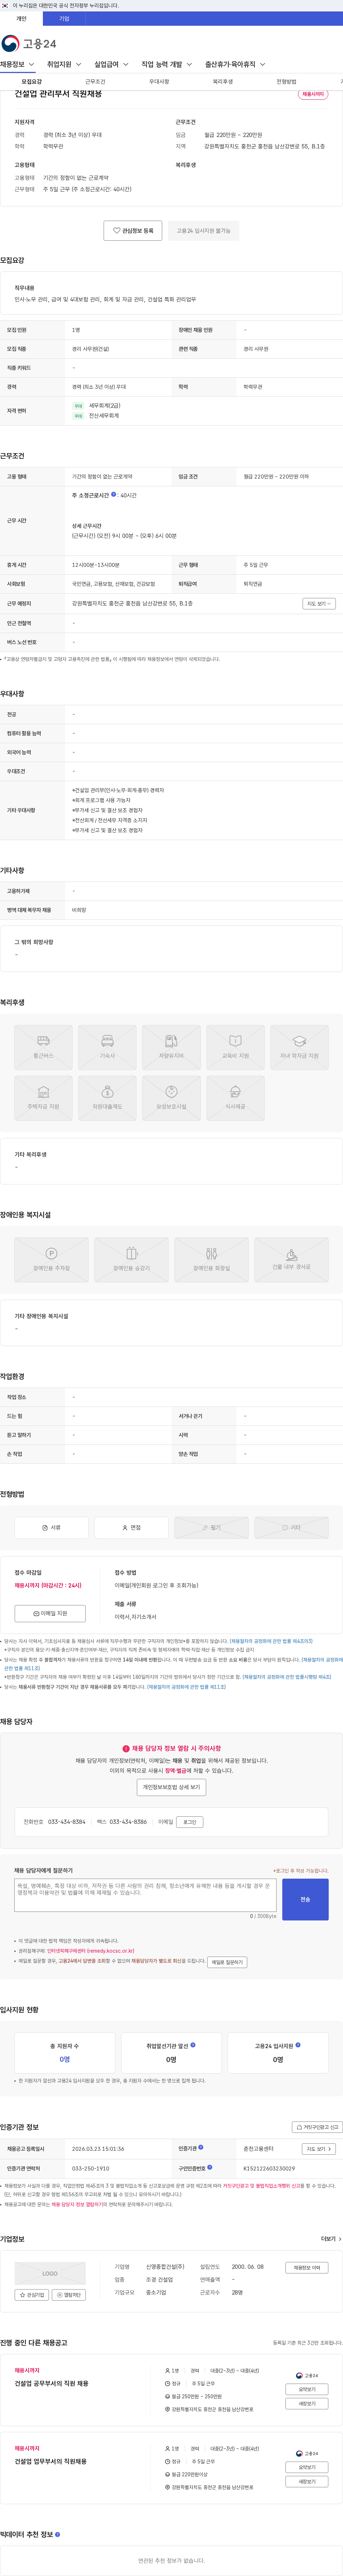Expand the 실업급여 menu

click(x=111, y=64)
